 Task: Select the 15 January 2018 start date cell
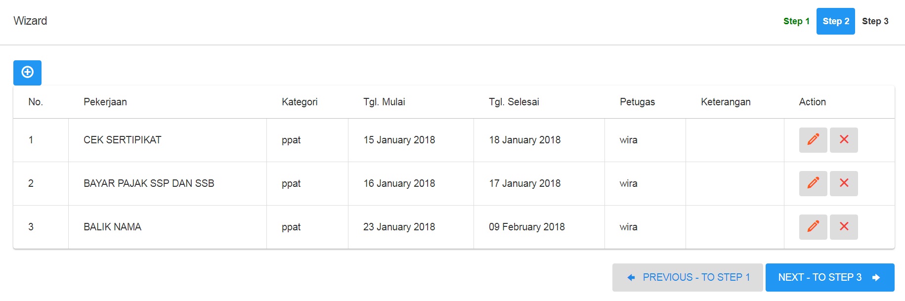tap(399, 140)
